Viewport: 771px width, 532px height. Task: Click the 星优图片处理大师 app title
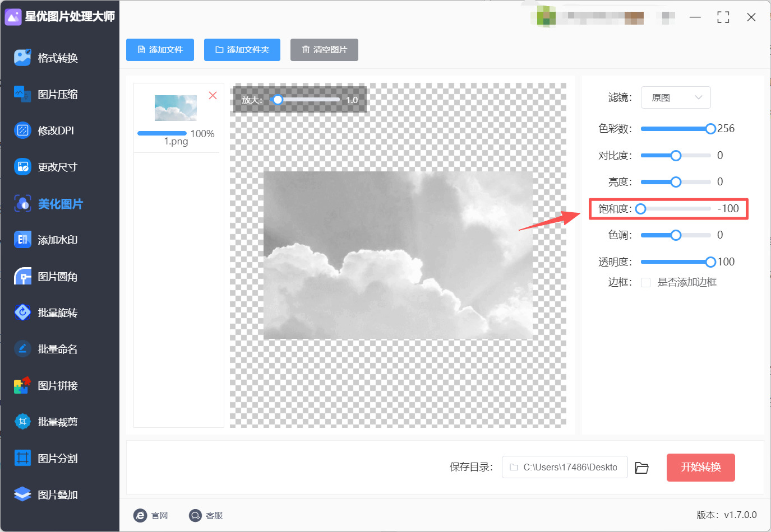point(70,17)
